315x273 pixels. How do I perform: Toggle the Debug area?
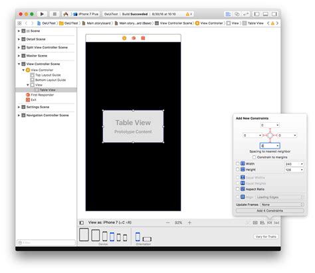tap(265, 14)
